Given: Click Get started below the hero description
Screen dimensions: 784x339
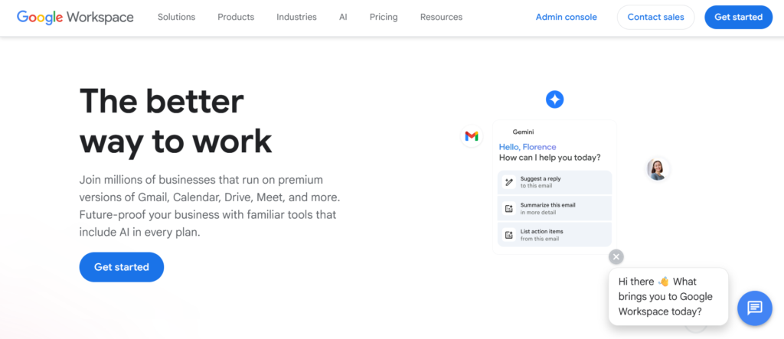Looking at the screenshot, I should coord(122,267).
